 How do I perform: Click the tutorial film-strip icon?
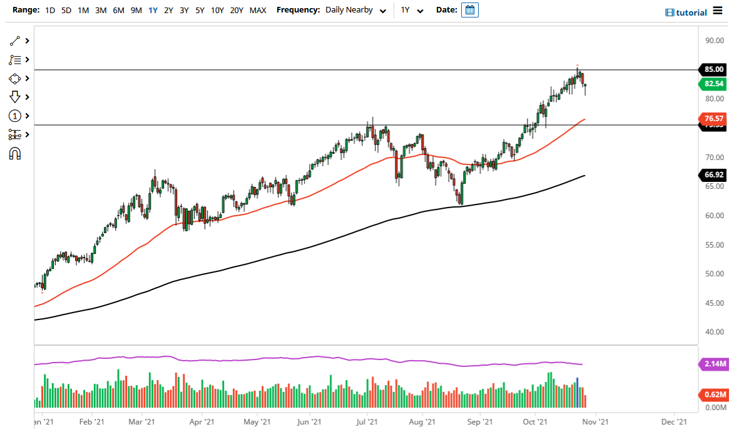(x=673, y=12)
